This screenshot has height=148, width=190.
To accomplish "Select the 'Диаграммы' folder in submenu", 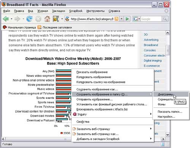I will coord(171,94).
